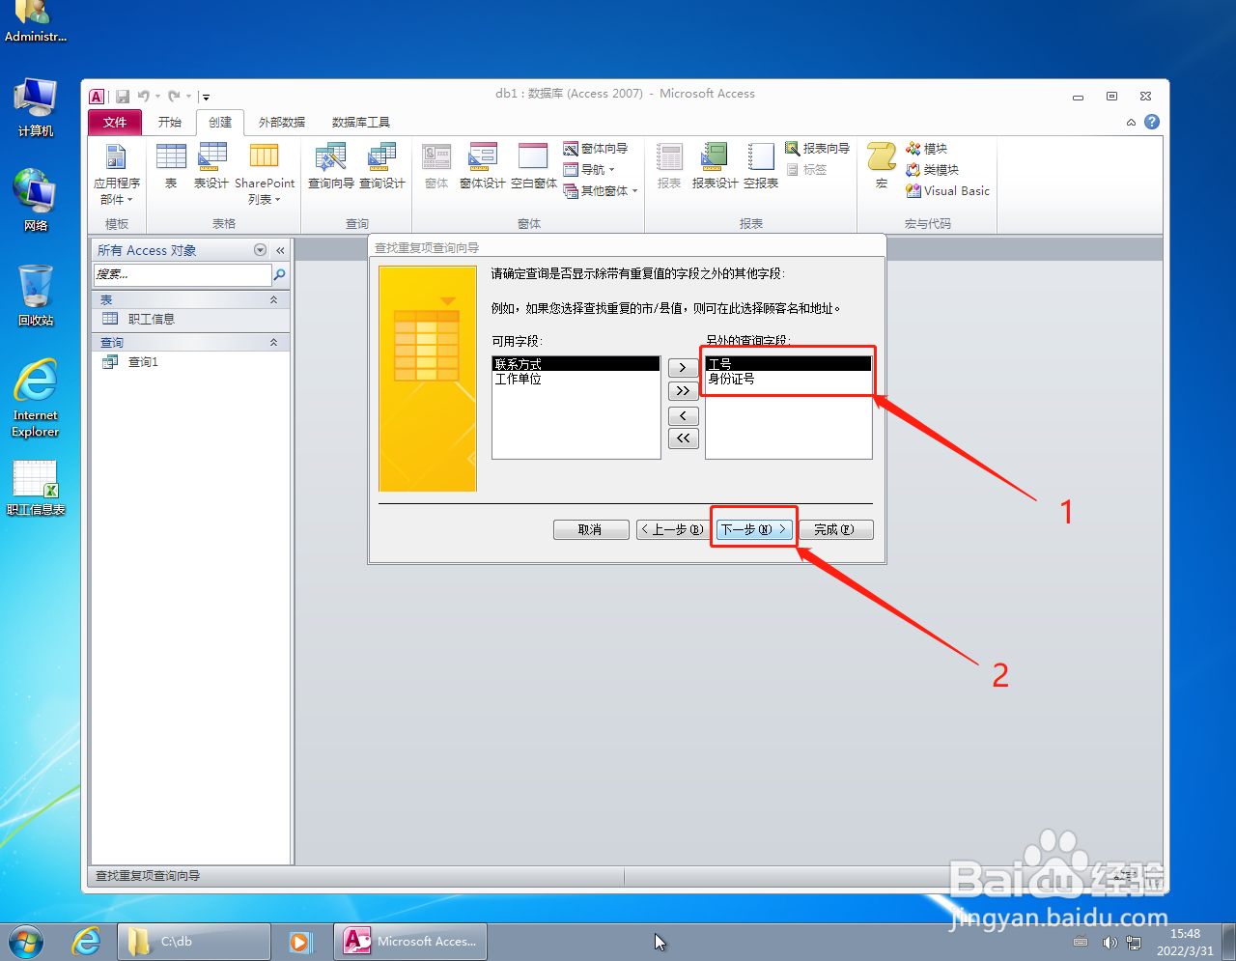
Task: Create a new Macro (宏)
Action: tap(882, 166)
